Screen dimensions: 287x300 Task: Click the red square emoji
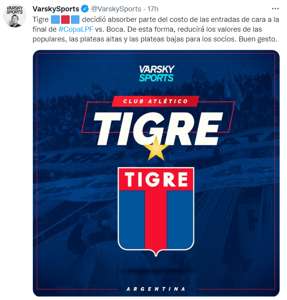click(x=65, y=20)
